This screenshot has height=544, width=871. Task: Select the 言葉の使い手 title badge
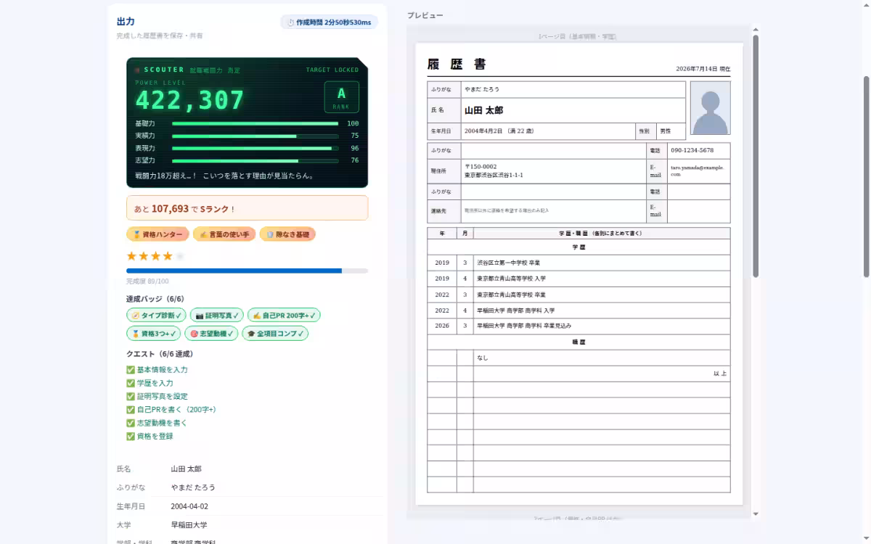coord(224,234)
